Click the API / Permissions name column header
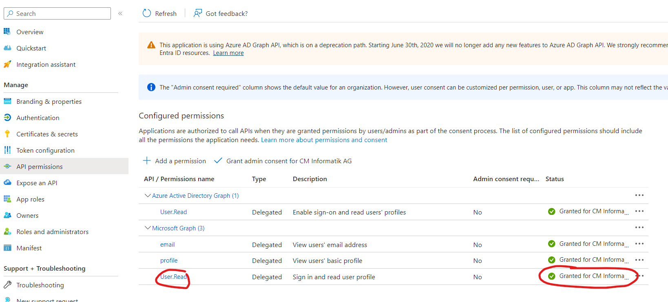 (179, 179)
